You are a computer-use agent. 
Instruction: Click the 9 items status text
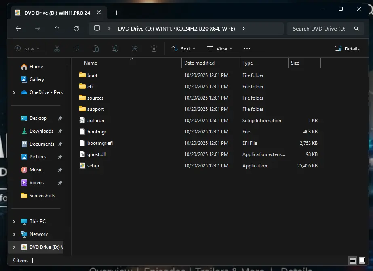click(21, 261)
